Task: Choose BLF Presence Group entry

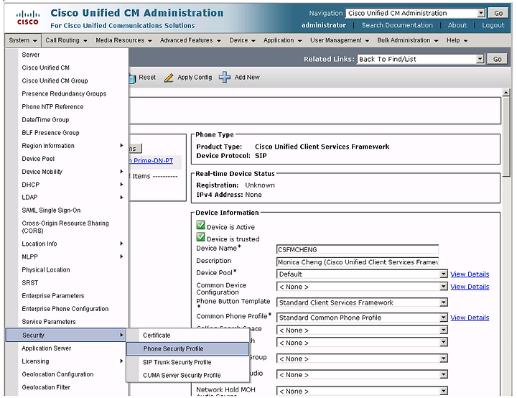Action: [x=50, y=133]
